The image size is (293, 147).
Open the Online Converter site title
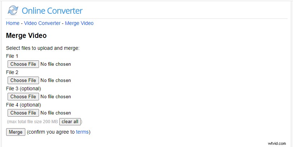52,10
